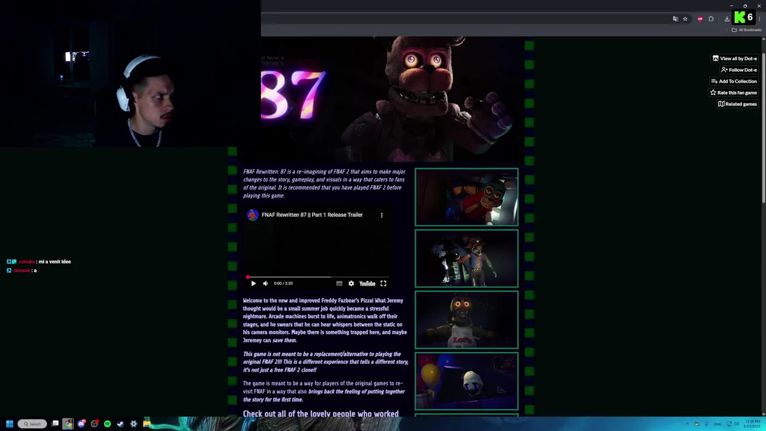
Task: Open the browser Extensions puzzle icon
Action: [x=711, y=19]
